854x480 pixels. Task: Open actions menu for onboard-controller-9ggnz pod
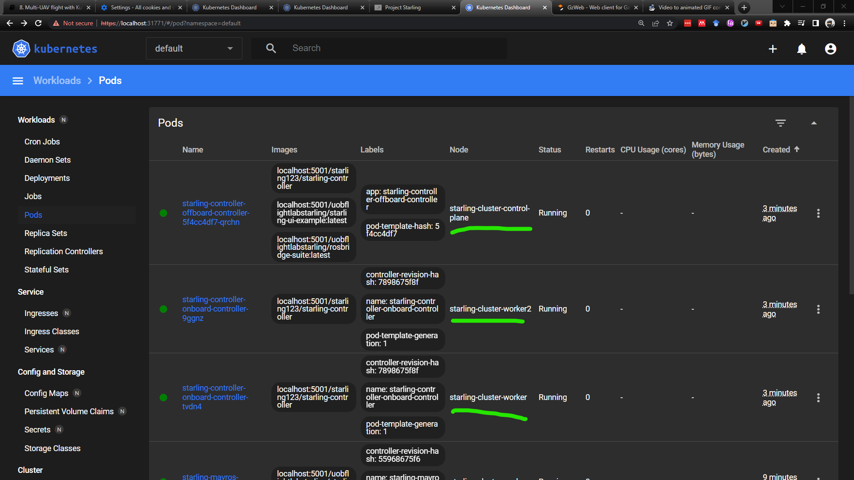(x=818, y=309)
